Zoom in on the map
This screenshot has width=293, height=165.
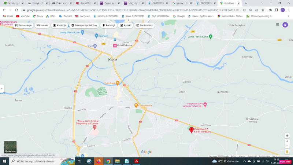pyautogui.click(x=287, y=141)
